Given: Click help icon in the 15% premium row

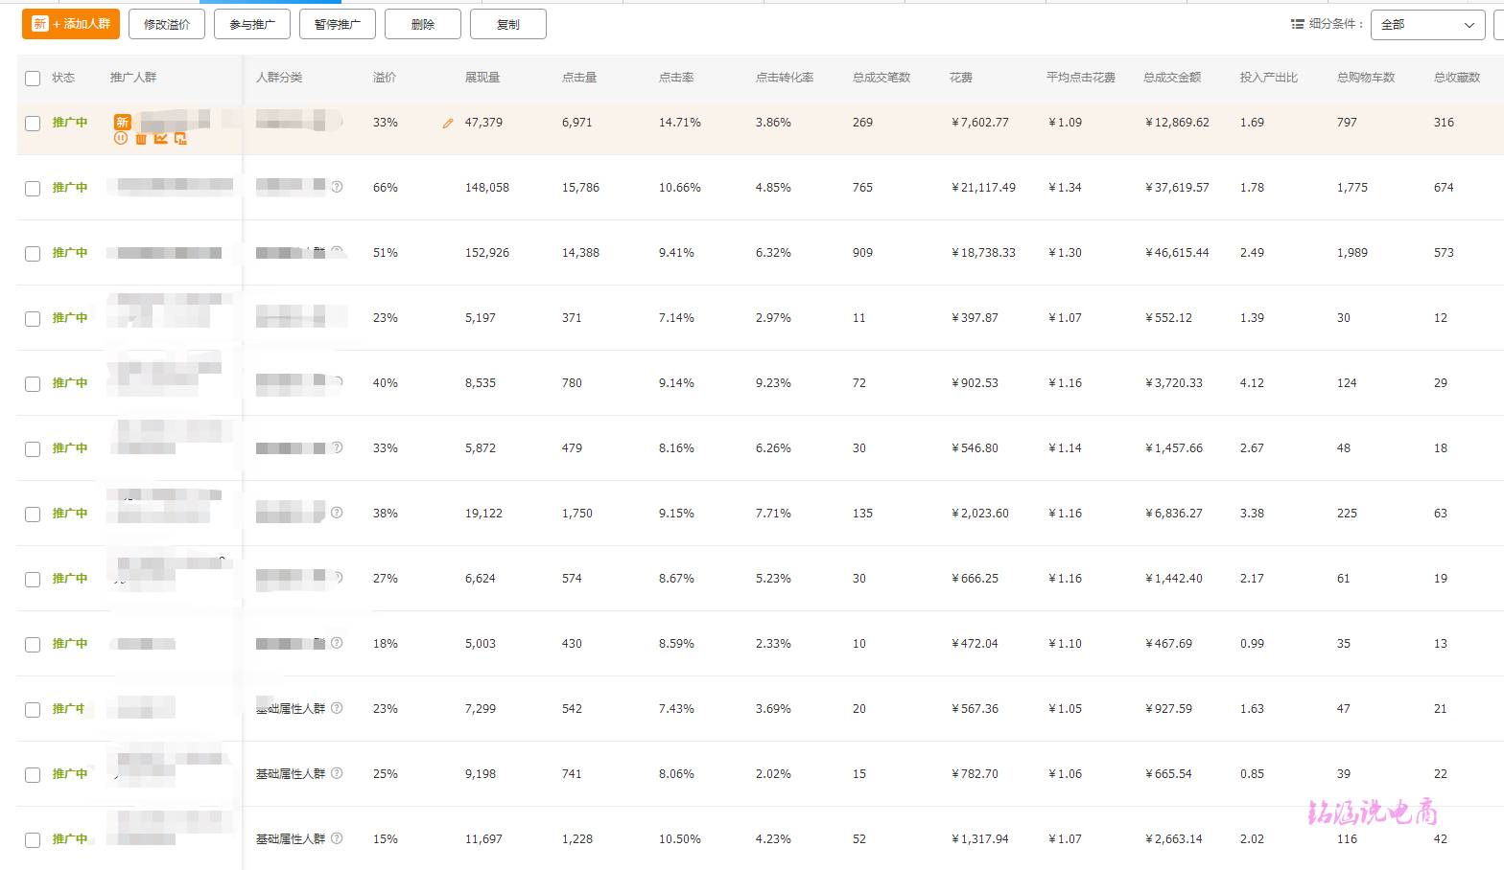Looking at the screenshot, I should point(337,838).
